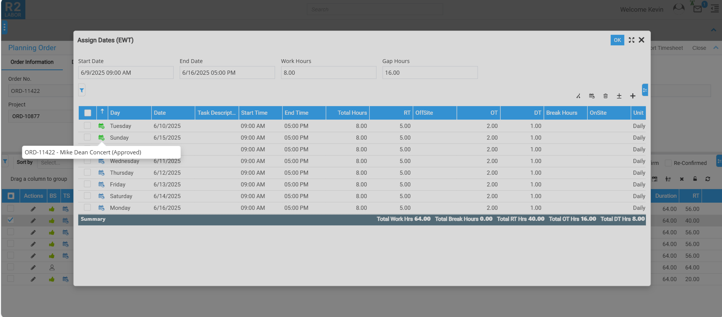Open the Sort by select dropdown
The height and width of the screenshot is (317, 722).
55,163
